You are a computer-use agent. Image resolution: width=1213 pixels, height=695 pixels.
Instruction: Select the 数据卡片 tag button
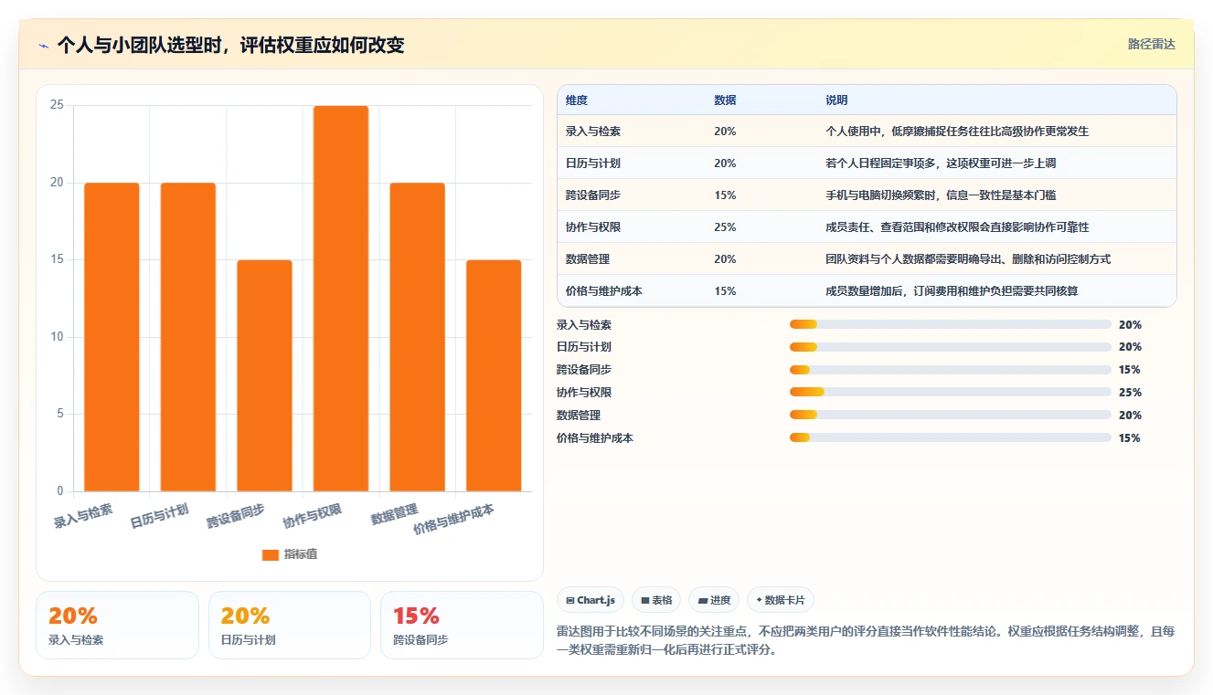point(780,600)
